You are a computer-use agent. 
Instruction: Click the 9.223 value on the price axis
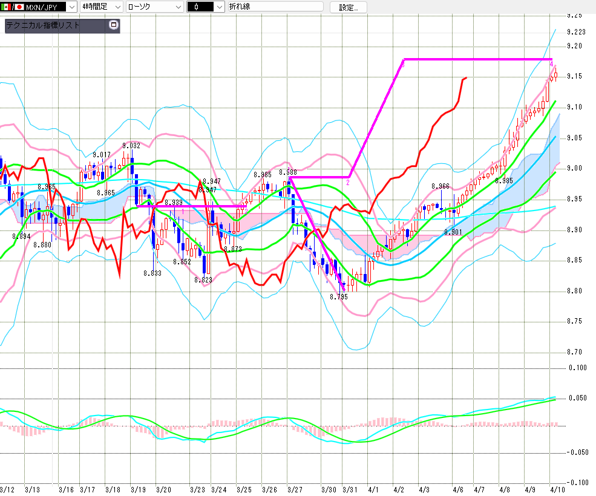click(x=575, y=32)
